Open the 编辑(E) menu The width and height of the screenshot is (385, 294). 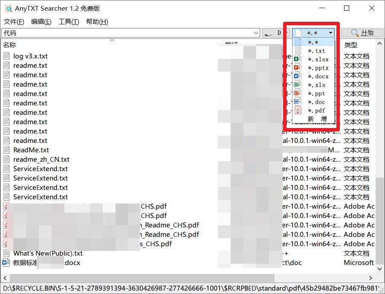click(x=41, y=22)
